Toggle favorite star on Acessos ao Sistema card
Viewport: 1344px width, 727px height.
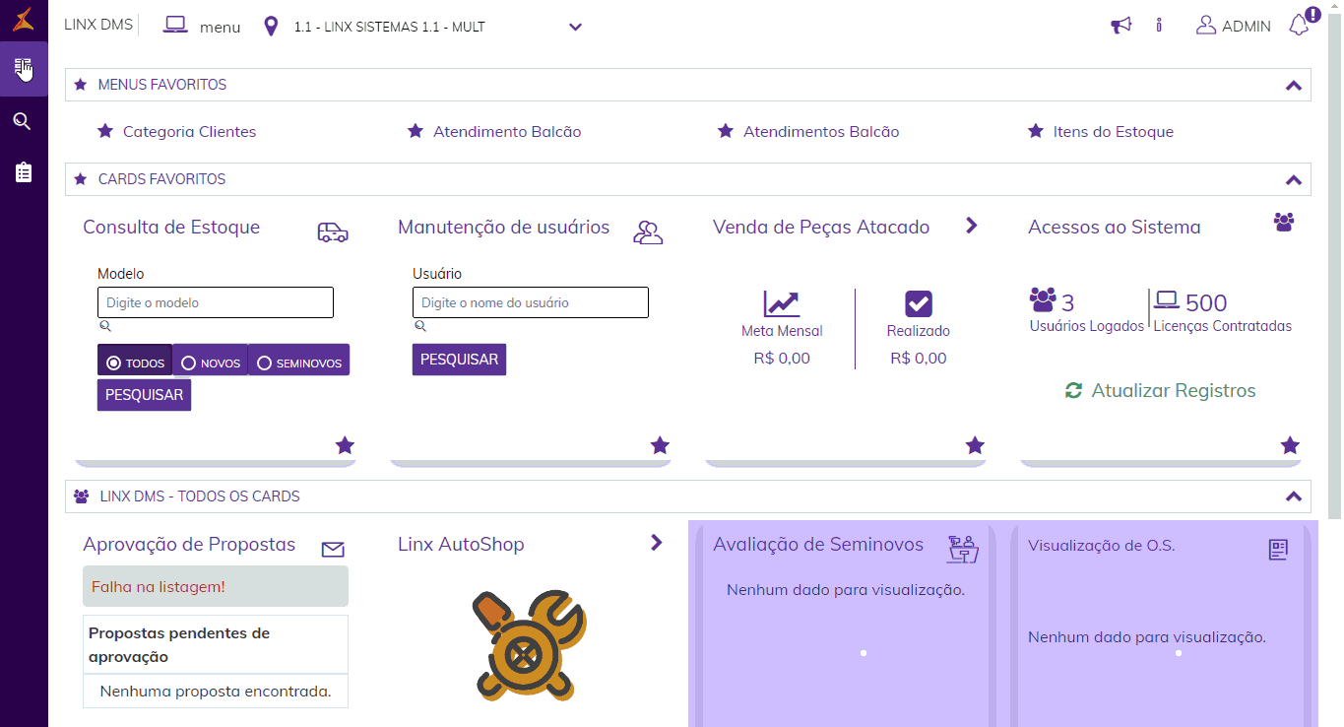coord(1290,445)
